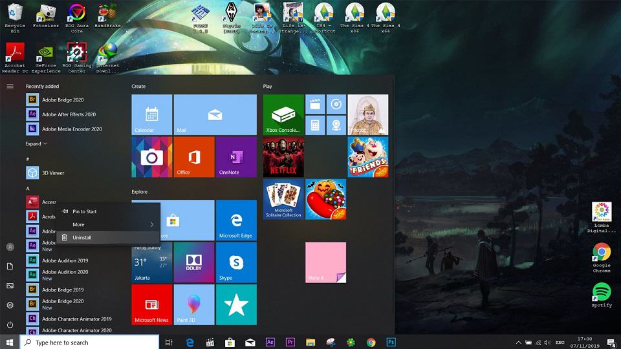The image size is (621, 349).
Task: Open the Dolby tile
Action: [x=194, y=262]
